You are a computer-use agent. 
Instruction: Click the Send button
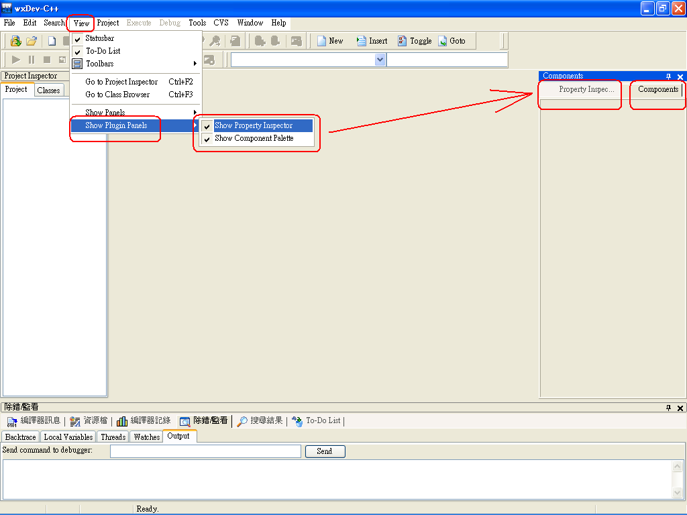325,451
